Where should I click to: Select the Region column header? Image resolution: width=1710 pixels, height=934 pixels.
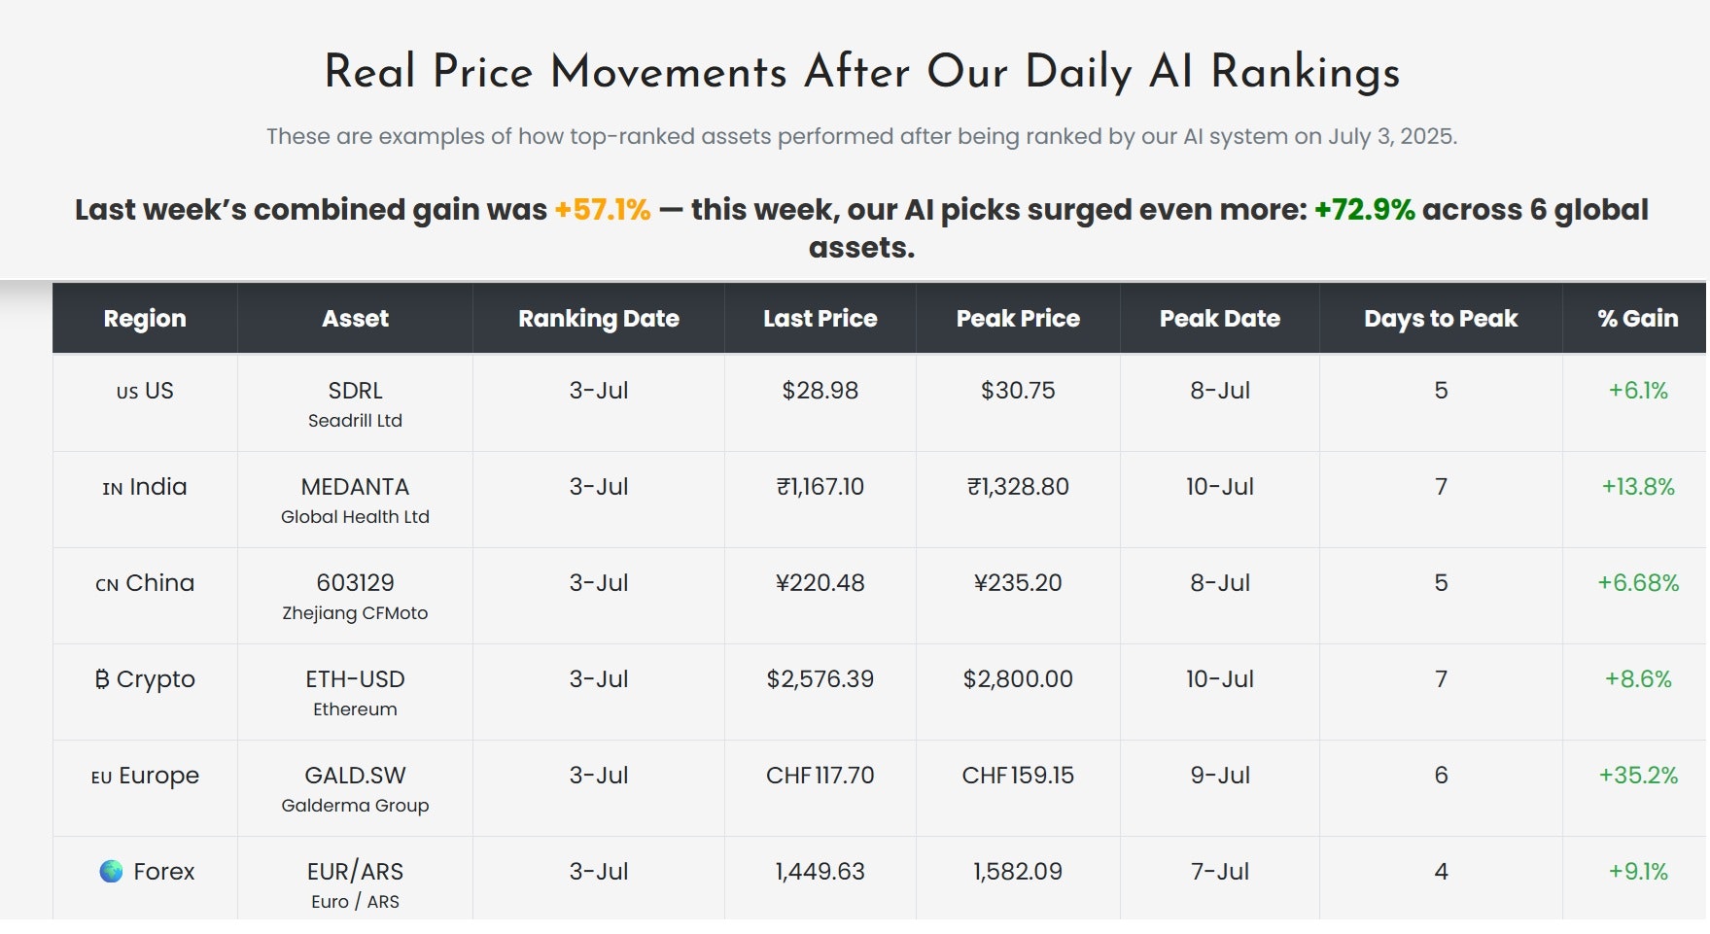pyautogui.click(x=145, y=318)
